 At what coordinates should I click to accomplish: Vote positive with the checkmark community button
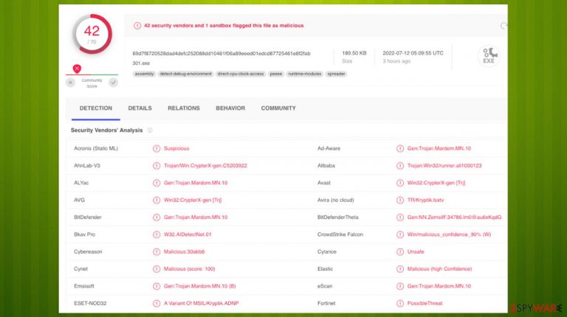pos(114,83)
